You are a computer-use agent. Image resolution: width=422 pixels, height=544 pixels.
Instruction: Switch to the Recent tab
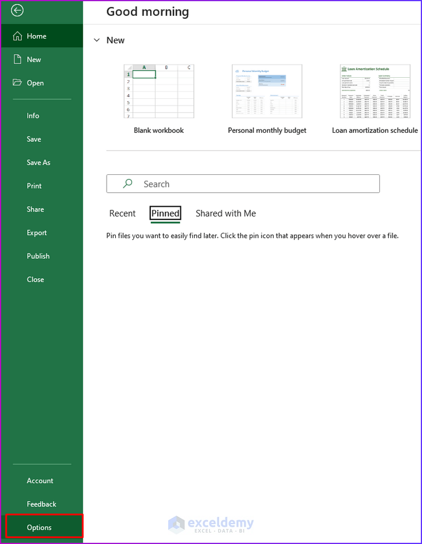coord(122,213)
